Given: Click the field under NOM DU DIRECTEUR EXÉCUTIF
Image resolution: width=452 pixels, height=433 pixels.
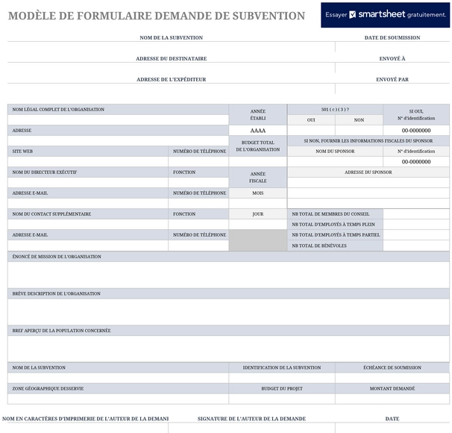Looking at the screenshot, I should (x=88, y=182).
